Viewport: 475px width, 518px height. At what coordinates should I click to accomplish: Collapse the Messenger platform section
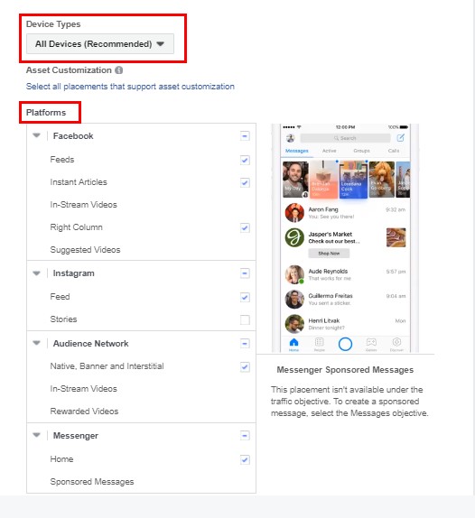(x=36, y=435)
